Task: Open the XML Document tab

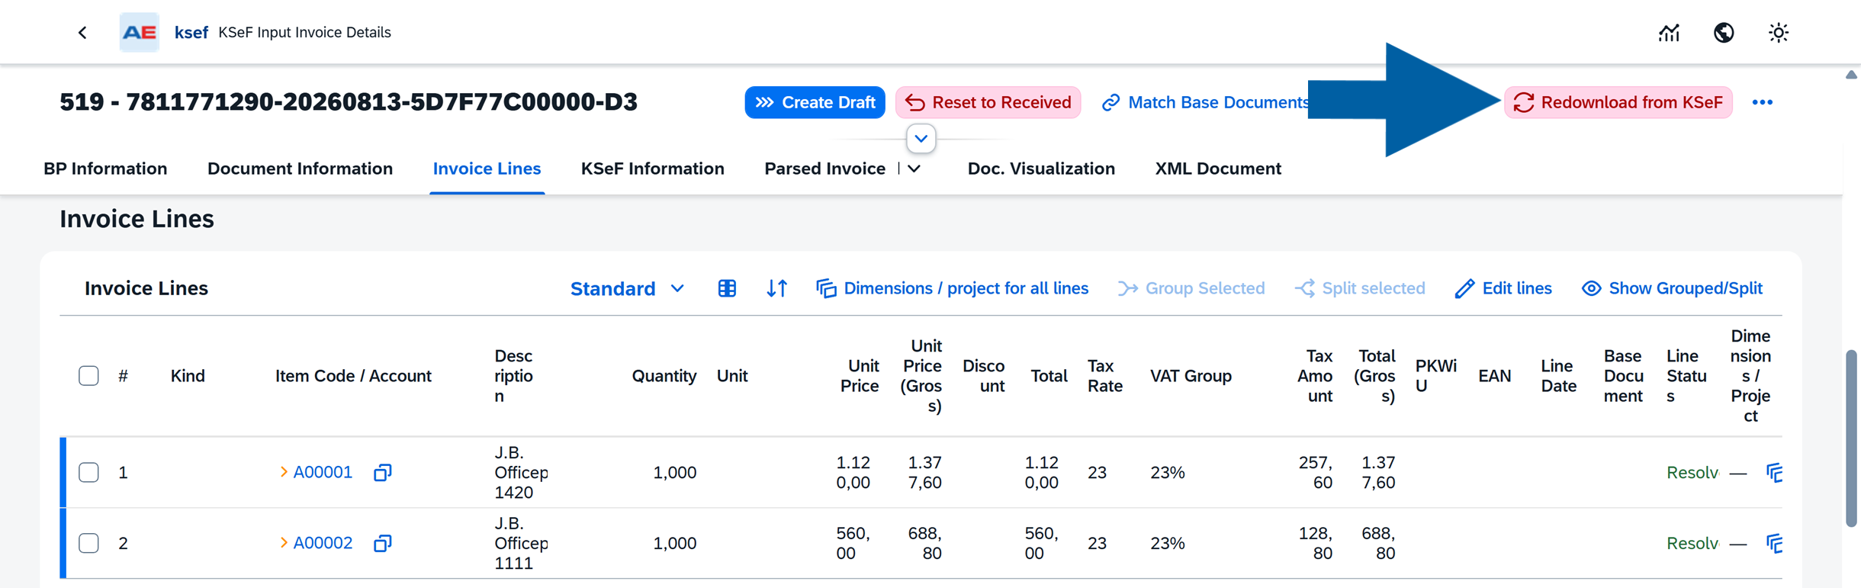Action: [1218, 169]
